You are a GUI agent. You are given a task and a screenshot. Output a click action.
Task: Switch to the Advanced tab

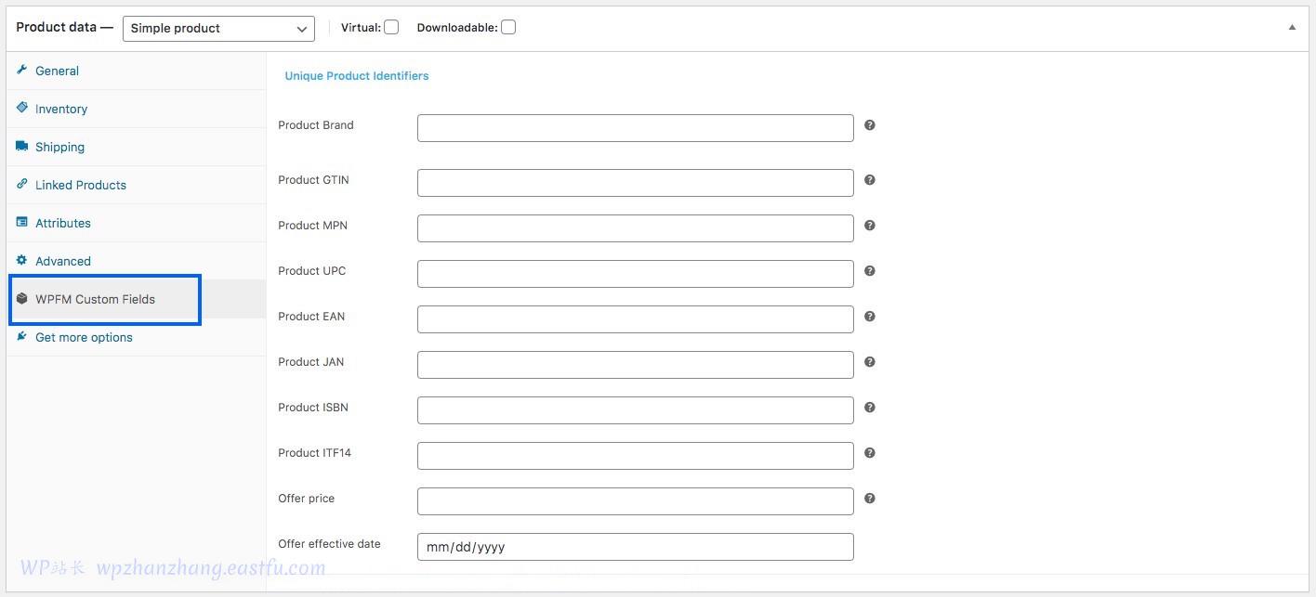[136, 261]
